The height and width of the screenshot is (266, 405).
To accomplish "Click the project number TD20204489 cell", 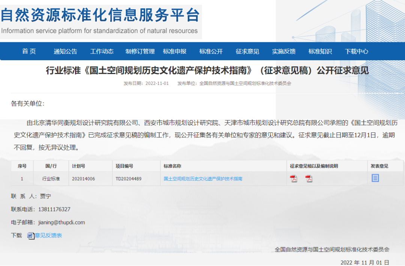I will (129, 179).
